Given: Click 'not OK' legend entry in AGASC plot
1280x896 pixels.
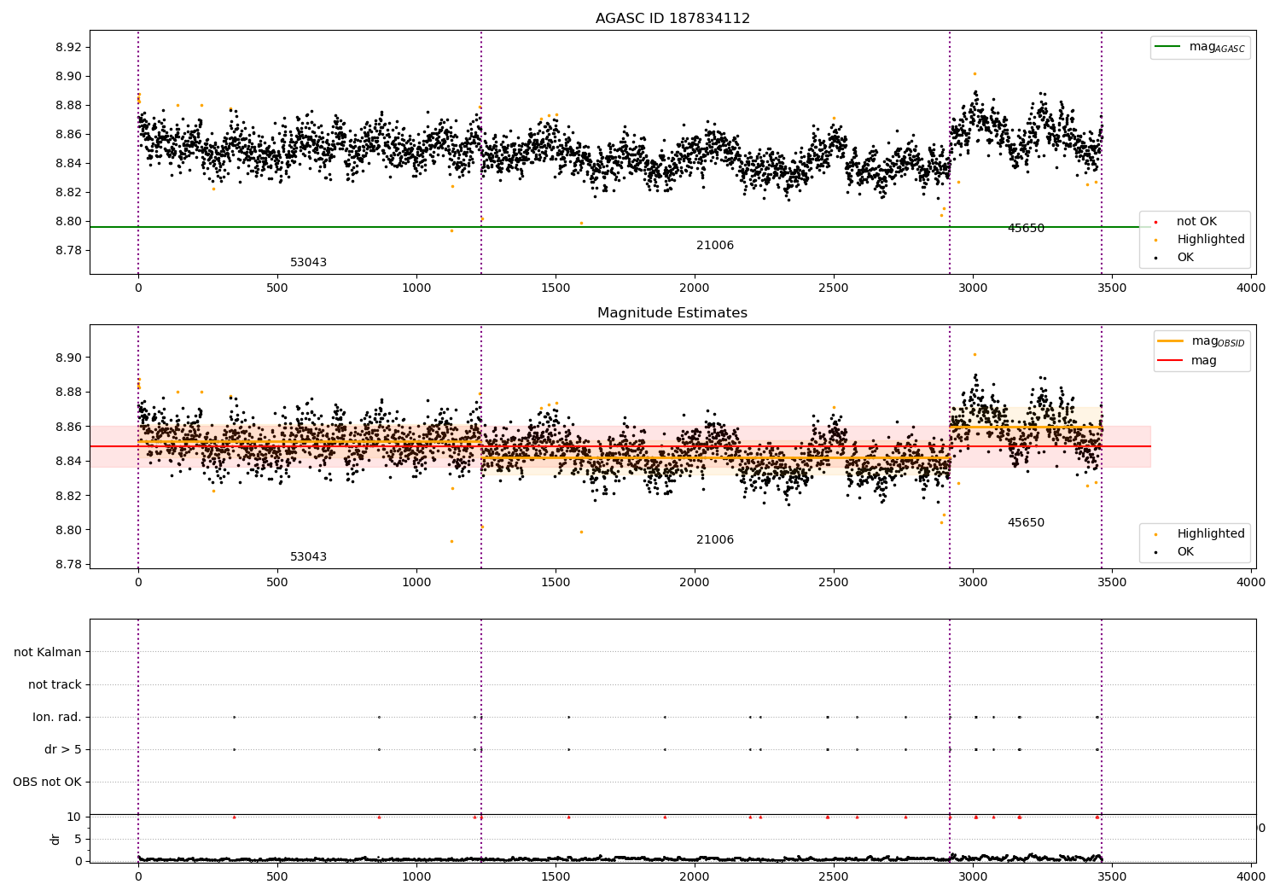Looking at the screenshot, I should (1196, 221).
